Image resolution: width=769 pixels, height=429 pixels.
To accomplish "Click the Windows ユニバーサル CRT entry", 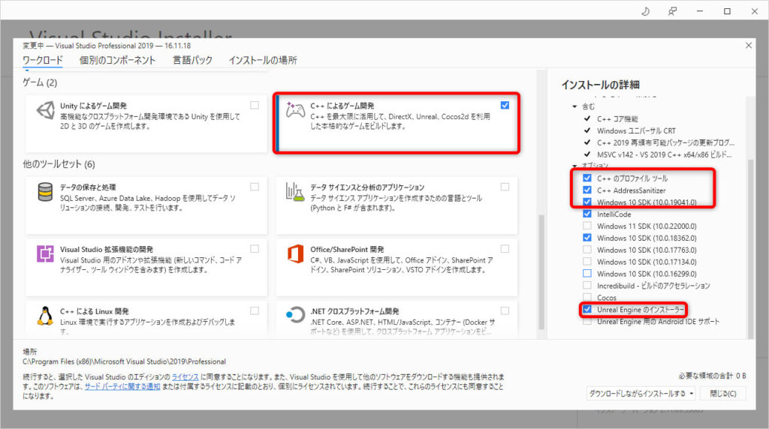I will coord(636,130).
